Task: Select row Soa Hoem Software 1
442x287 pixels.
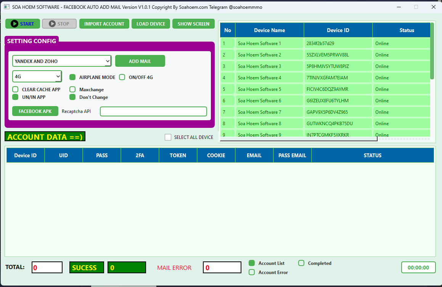Action: [325, 43]
